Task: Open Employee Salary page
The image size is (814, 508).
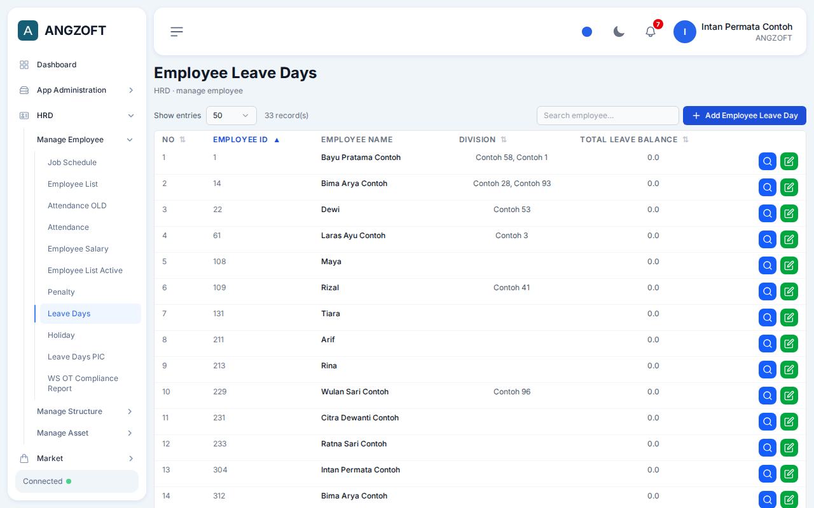Action: (x=90, y=249)
